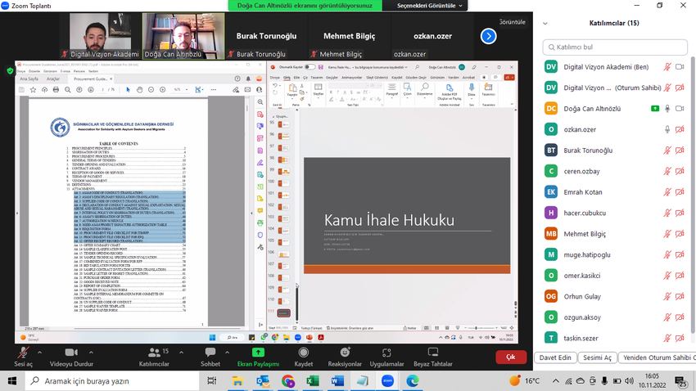Click in the Katılımcı bul search field
The width and height of the screenshot is (696, 391).
pyautogui.click(x=615, y=47)
